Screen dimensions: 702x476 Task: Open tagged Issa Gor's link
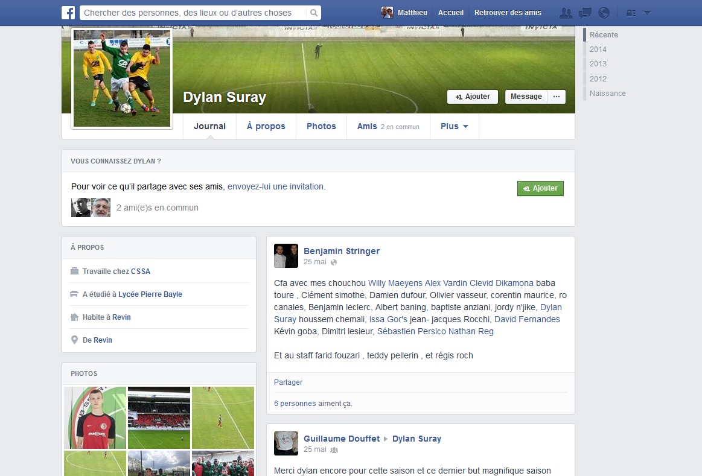[388, 319]
